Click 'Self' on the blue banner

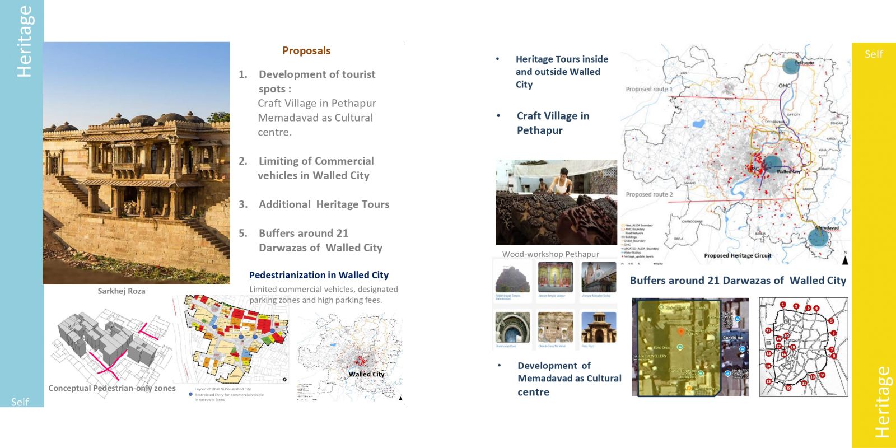point(20,402)
